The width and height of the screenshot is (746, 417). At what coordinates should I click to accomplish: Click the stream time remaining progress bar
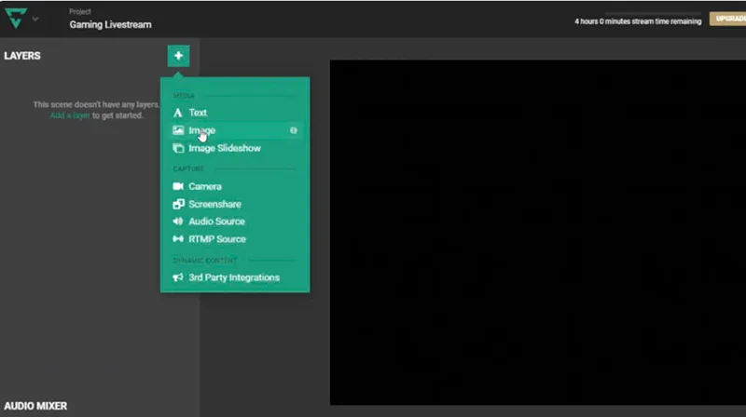(x=653, y=13)
